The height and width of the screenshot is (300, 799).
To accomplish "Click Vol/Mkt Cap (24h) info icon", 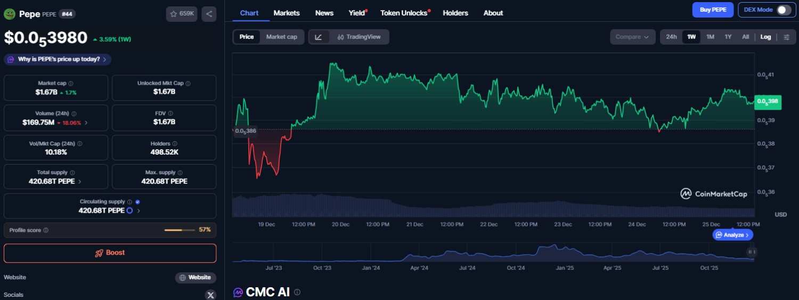I will [79, 144].
